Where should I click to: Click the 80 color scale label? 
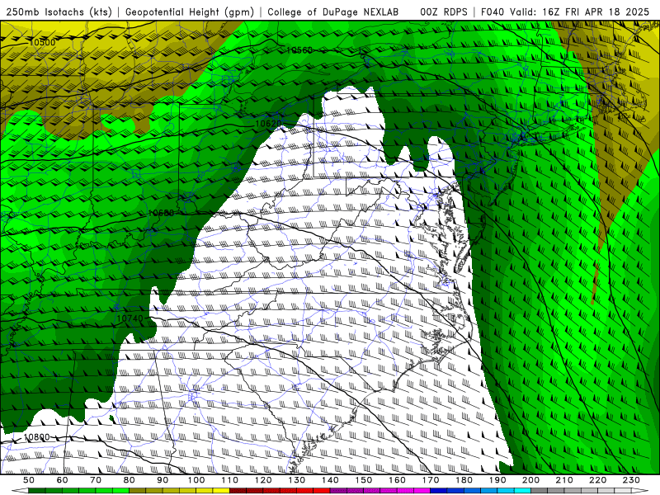point(130,480)
